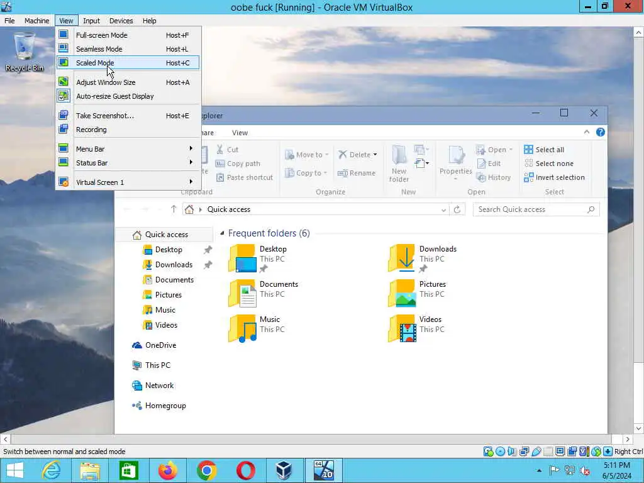Click USB devices status icon
The height and width of the screenshot is (483, 644).
pyautogui.click(x=536, y=452)
